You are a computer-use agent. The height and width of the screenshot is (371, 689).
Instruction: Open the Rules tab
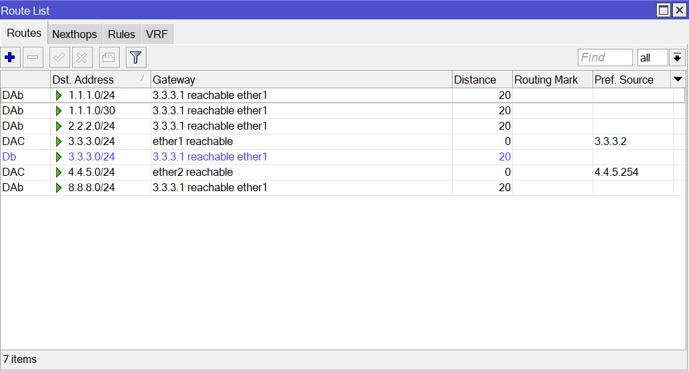point(121,34)
